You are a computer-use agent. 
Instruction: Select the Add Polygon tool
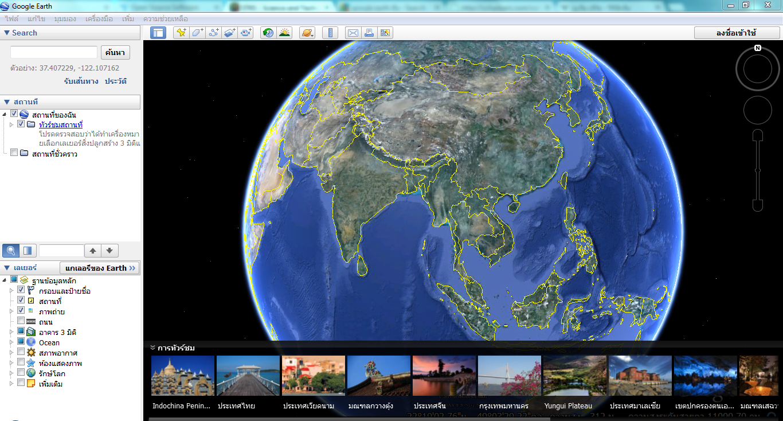[x=197, y=33]
